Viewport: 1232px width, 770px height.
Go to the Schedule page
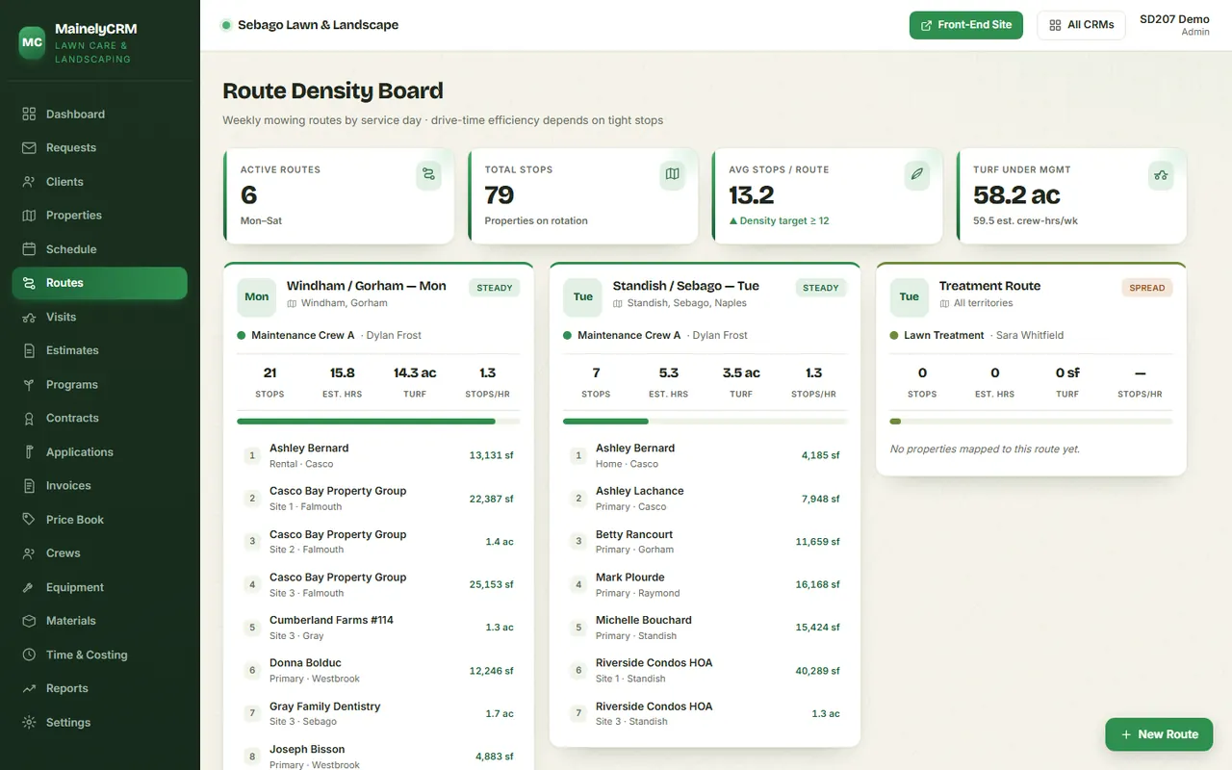99,248
